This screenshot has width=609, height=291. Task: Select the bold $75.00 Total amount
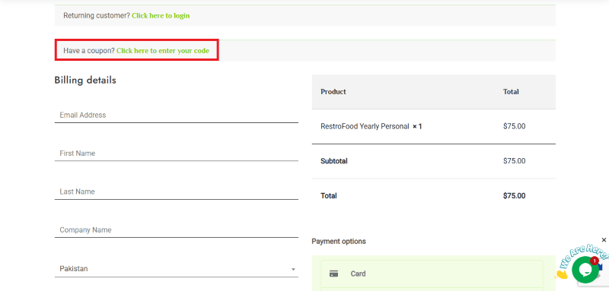coord(515,196)
